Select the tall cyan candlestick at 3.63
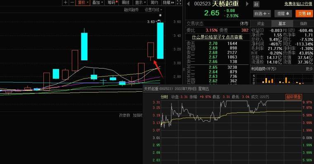314x164 pixels. pyautogui.click(x=160, y=40)
